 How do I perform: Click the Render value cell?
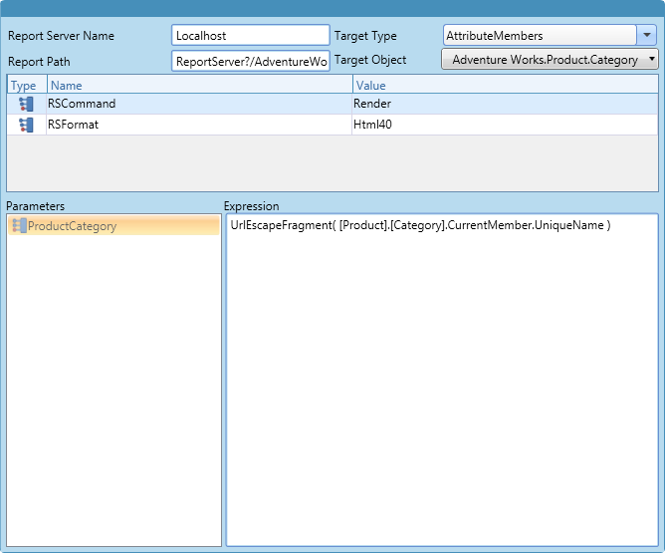point(505,104)
